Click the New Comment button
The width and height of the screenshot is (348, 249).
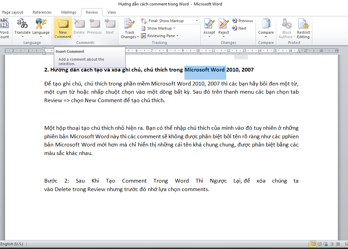coord(63,28)
